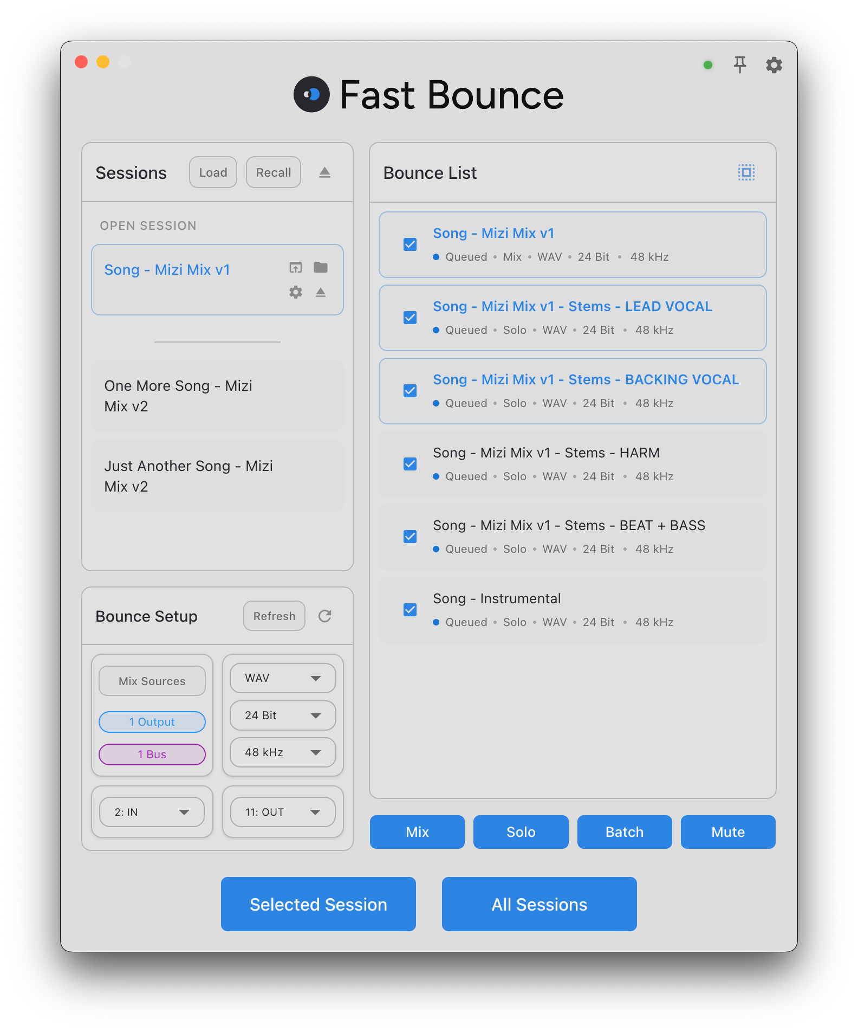Open the 48 kHz sample rate dropdown
The width and height of the screenshot is (858, 1032).
[283, 752]
